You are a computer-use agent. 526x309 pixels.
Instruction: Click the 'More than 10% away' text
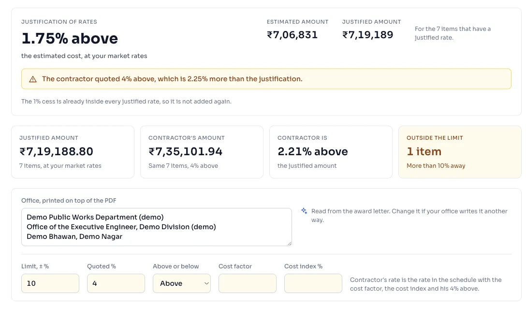436,166
